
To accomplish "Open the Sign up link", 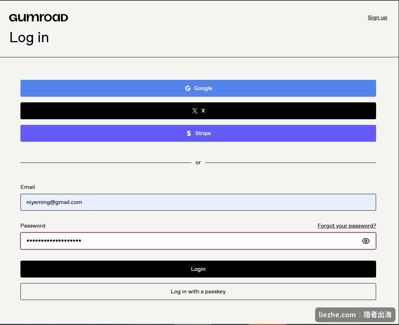I will click(377, 18).
